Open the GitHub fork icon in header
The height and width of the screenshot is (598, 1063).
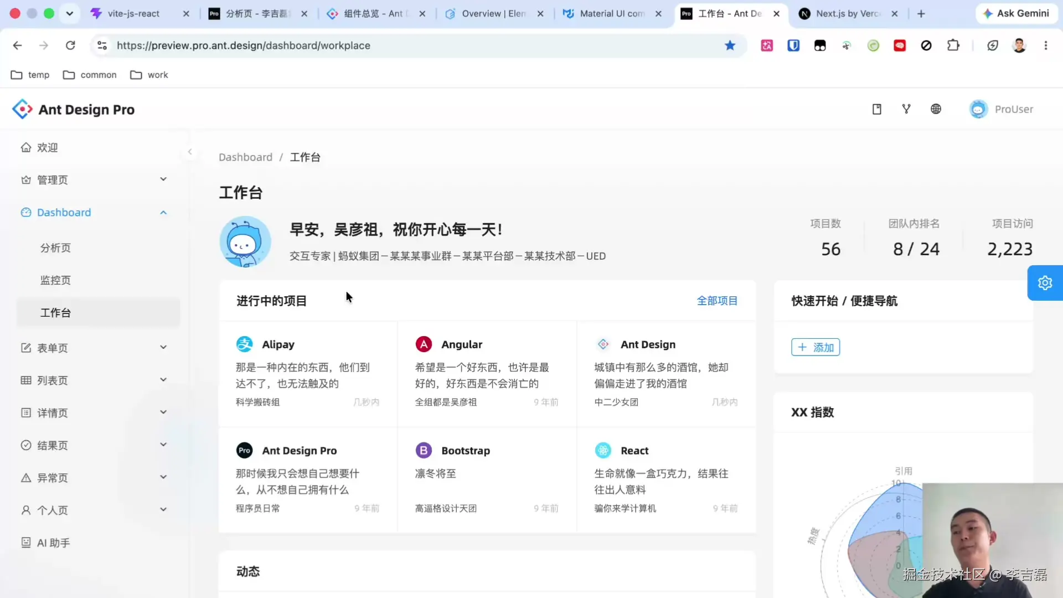coord(906,109)
